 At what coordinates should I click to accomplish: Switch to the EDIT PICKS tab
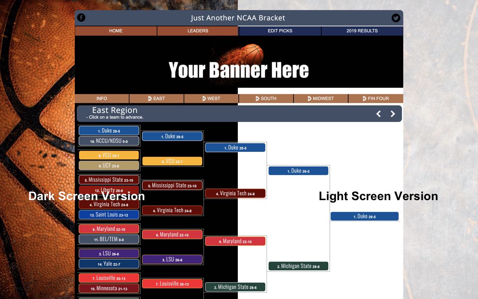[x=280, y=31]
